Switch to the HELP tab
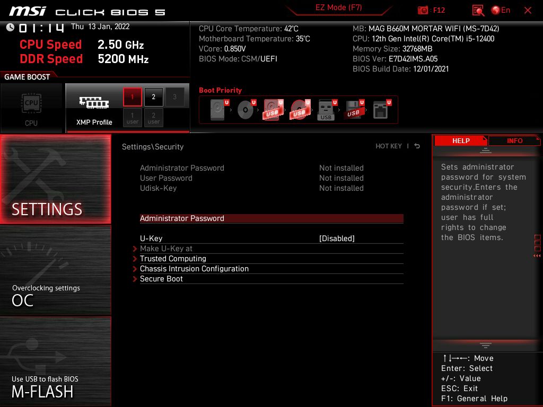The height and width of the screenshot is (407, 543). point(461,141)
